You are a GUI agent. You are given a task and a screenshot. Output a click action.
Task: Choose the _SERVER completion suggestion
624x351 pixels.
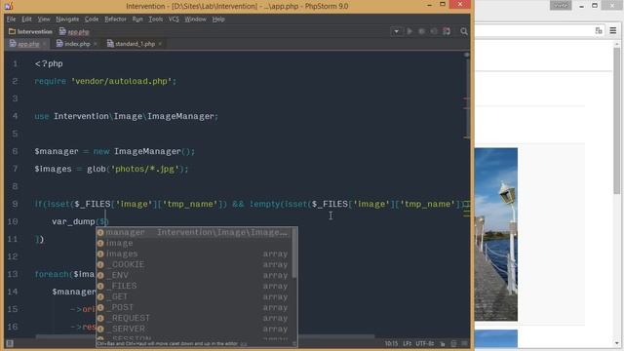point(194,330)
